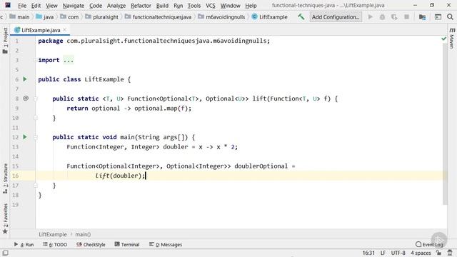Open Project Structure folder icon
457x257 pixels.
tap(422, 17)
